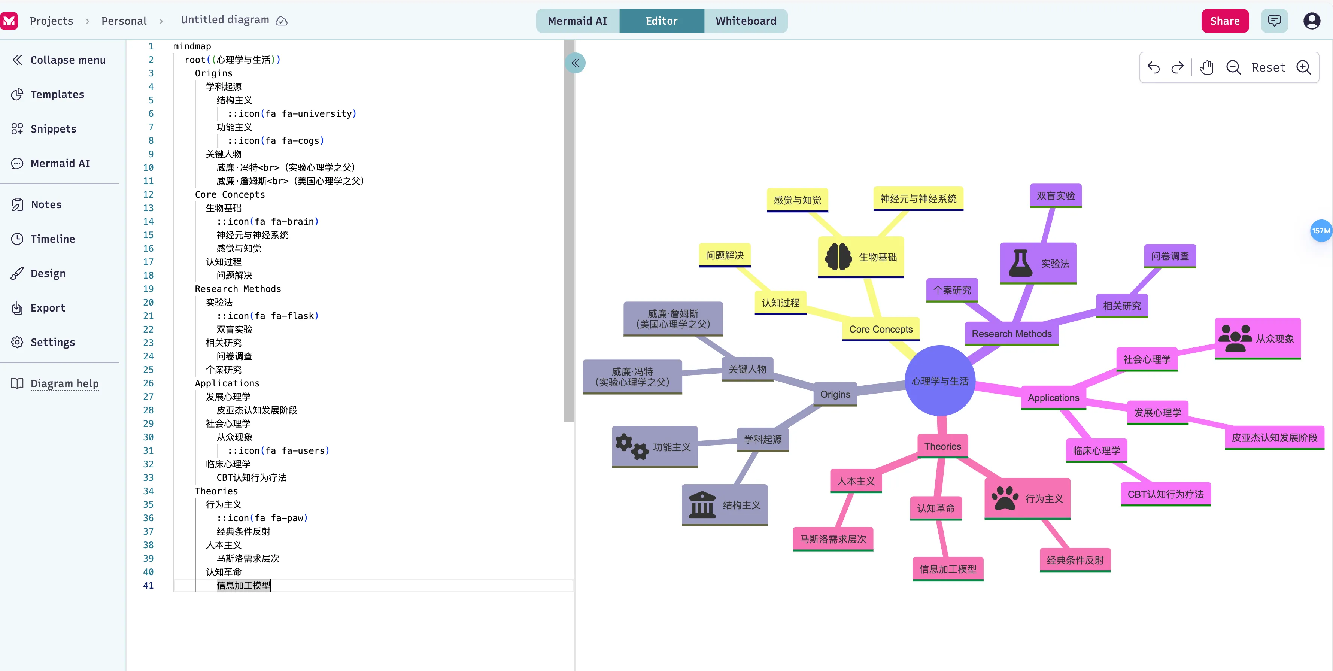
Task: Switch to the Whiteboard tab
Action: 745,21
